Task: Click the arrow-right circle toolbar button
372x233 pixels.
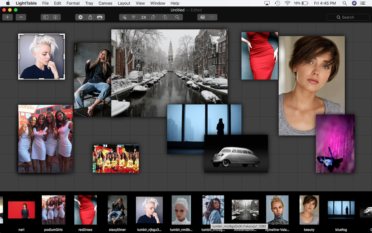Action: pos(81,17)
